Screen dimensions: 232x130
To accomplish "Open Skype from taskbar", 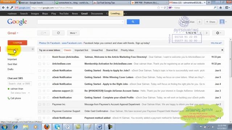I will coord(57,127).
